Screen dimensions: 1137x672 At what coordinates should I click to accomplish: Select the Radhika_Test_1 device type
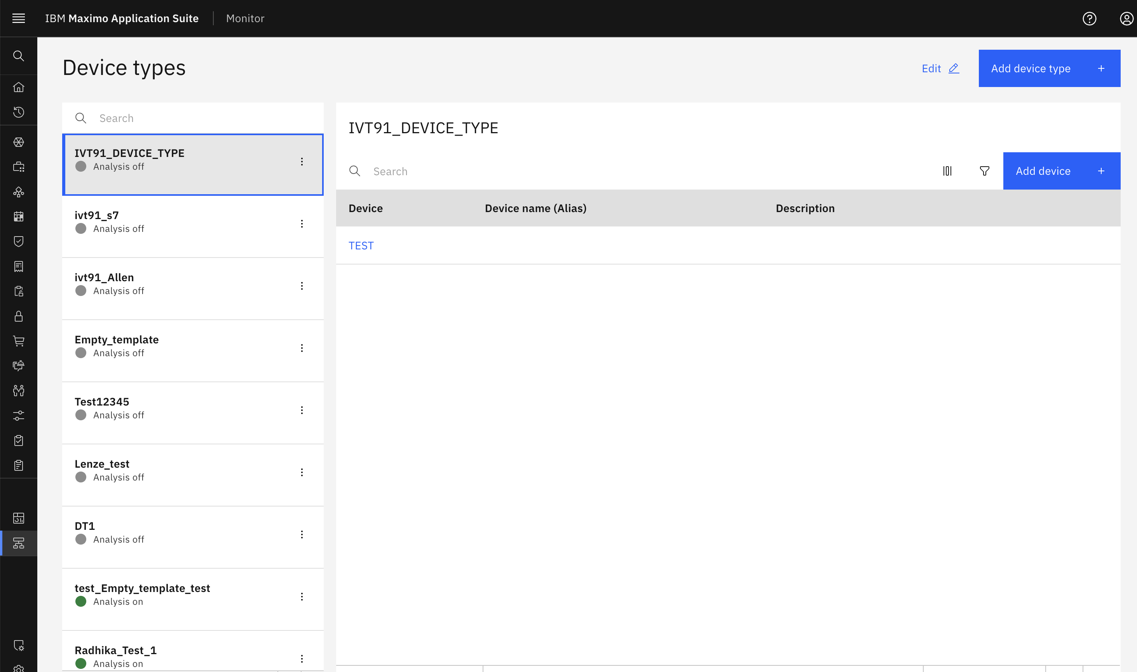tap(193, 651)
